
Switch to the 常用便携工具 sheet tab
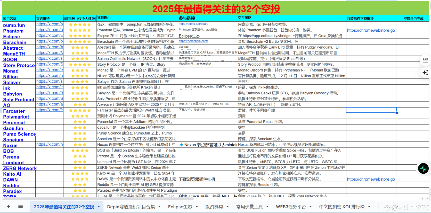click(249, 207)
